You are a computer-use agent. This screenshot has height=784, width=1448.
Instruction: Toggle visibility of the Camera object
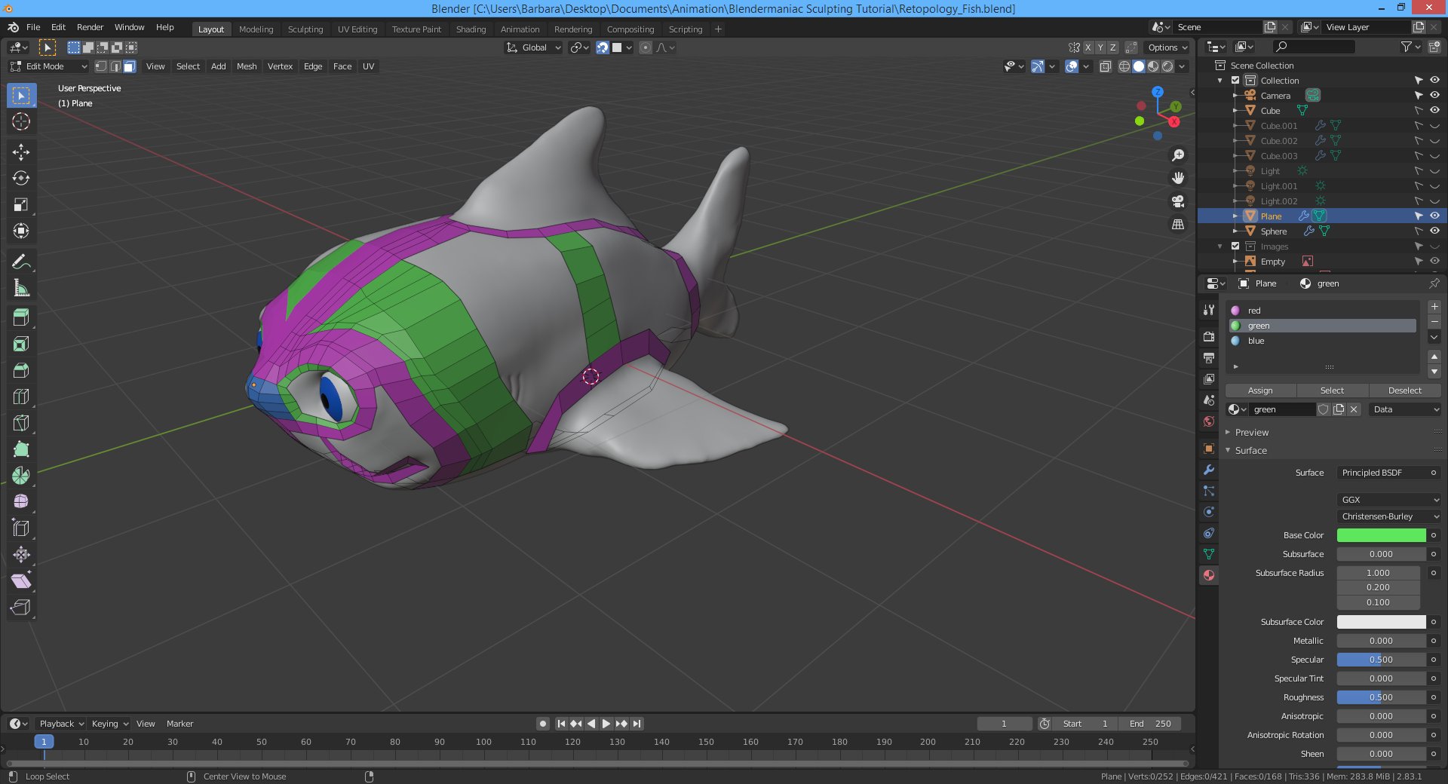(x=1434, y=96)
